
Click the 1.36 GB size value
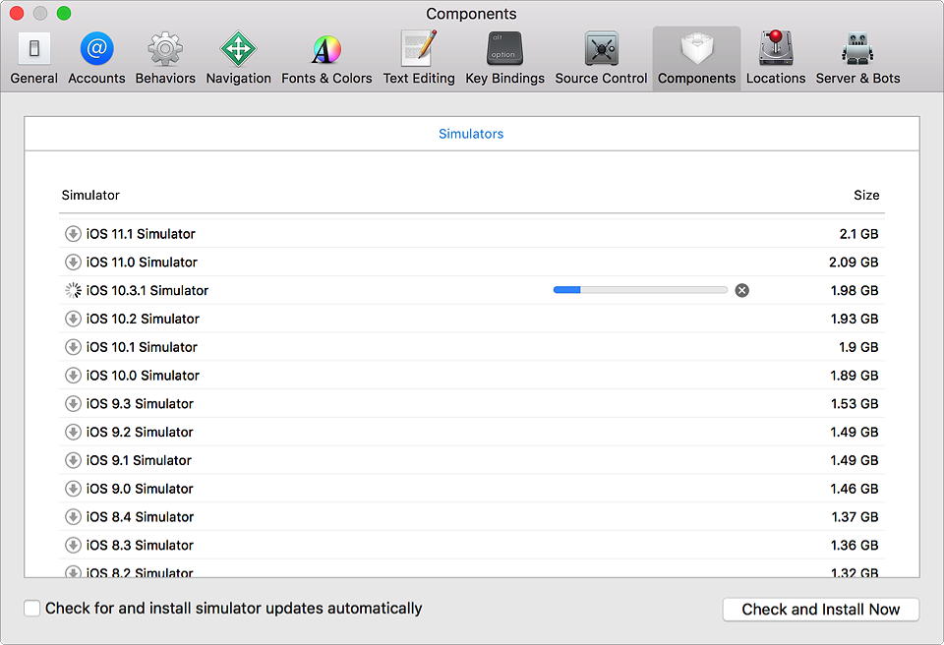click(854, 545)
